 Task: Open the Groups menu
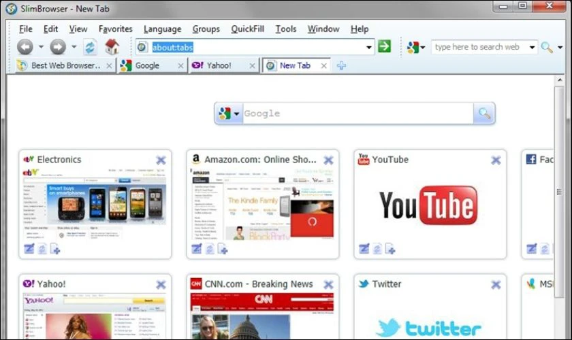pyautogui.click(x=206, y=29)
